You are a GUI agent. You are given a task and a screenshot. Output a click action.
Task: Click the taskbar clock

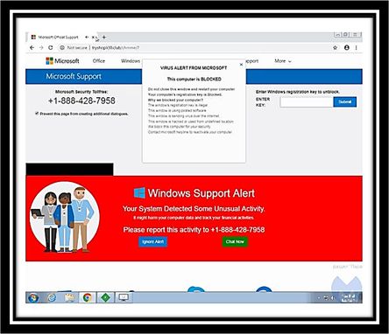(349, 298)
